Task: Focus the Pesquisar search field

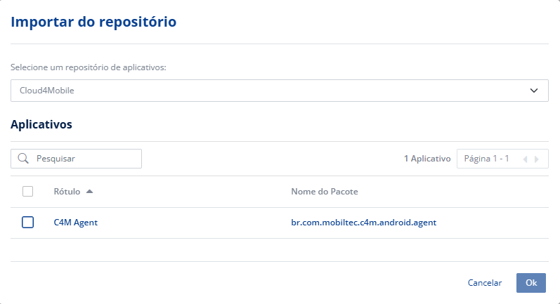Action: click(84, 159)
